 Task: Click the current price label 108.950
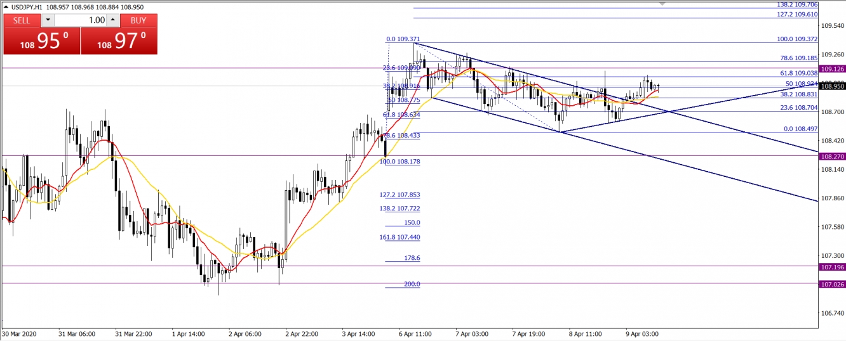[x=832, y=86]
